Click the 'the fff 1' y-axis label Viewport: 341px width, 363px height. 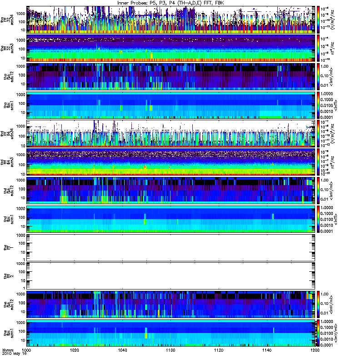click(9, 248)
